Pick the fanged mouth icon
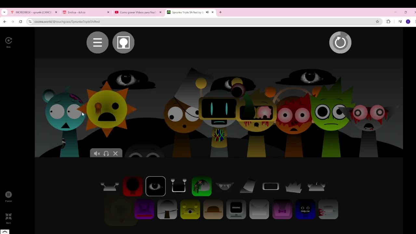The height and width of the screenshot is (234, 416). point(225,186)
